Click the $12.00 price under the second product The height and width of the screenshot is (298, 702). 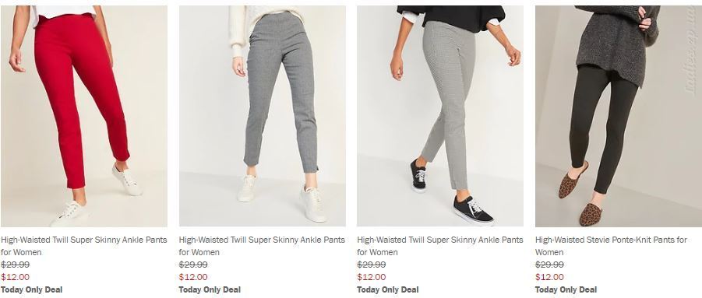193,277
